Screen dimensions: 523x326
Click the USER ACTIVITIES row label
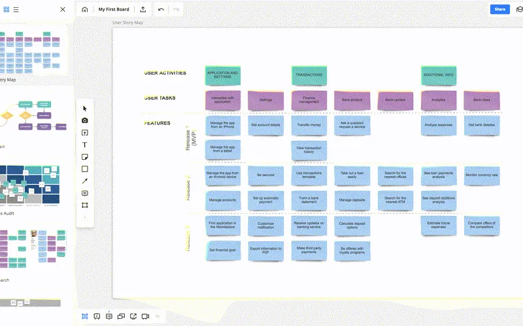(165, 73)
